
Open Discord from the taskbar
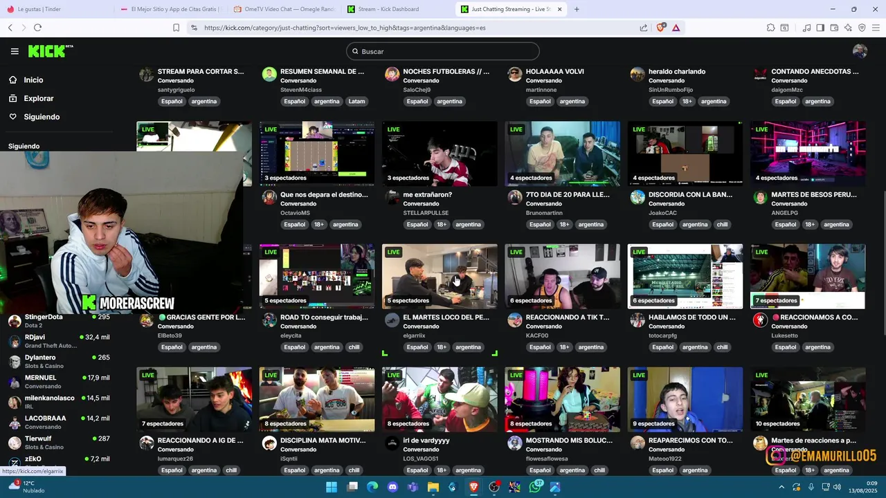coord(392,487)
